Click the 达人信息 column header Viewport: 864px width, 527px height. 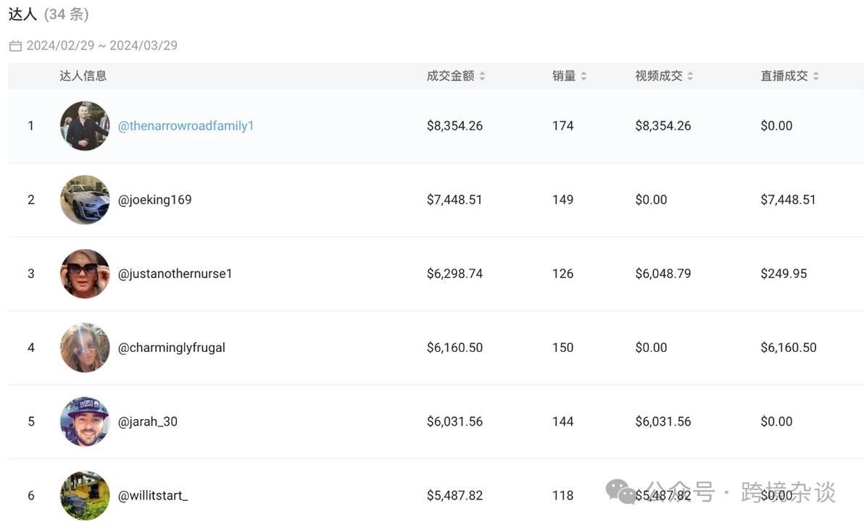(x=83, y=76)
